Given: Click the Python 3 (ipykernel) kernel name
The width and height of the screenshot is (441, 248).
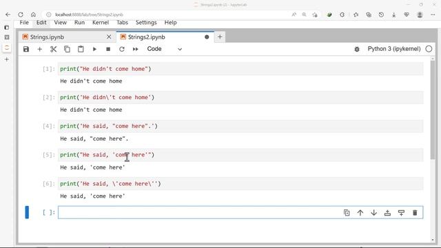Looking at the screenshot, I should pyautogui.click(x=393, y=49).
